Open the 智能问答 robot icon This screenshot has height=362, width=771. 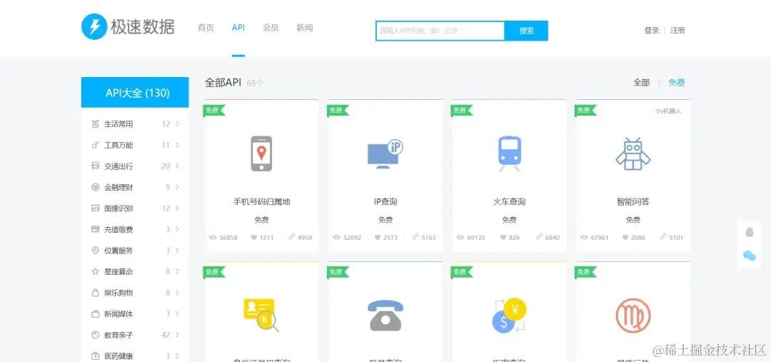[633, 154]
